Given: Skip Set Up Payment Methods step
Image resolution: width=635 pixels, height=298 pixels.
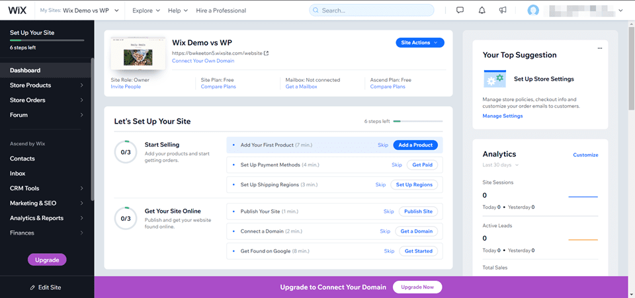Looking at the screenshot, I should coord(397,165).
